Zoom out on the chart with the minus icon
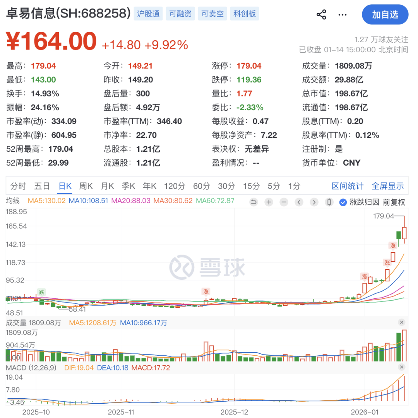Screen dimensions: 418x418 tap(284, 202)
